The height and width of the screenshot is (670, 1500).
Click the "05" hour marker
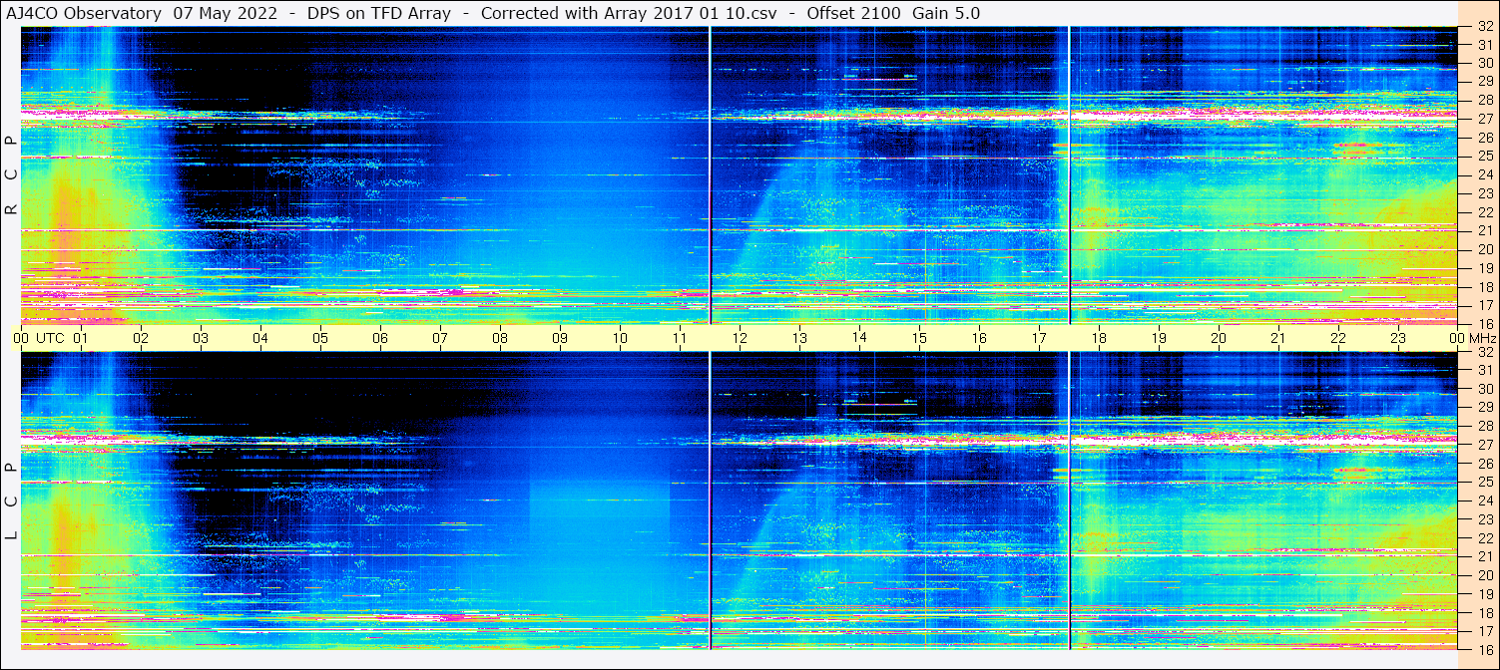320,338
